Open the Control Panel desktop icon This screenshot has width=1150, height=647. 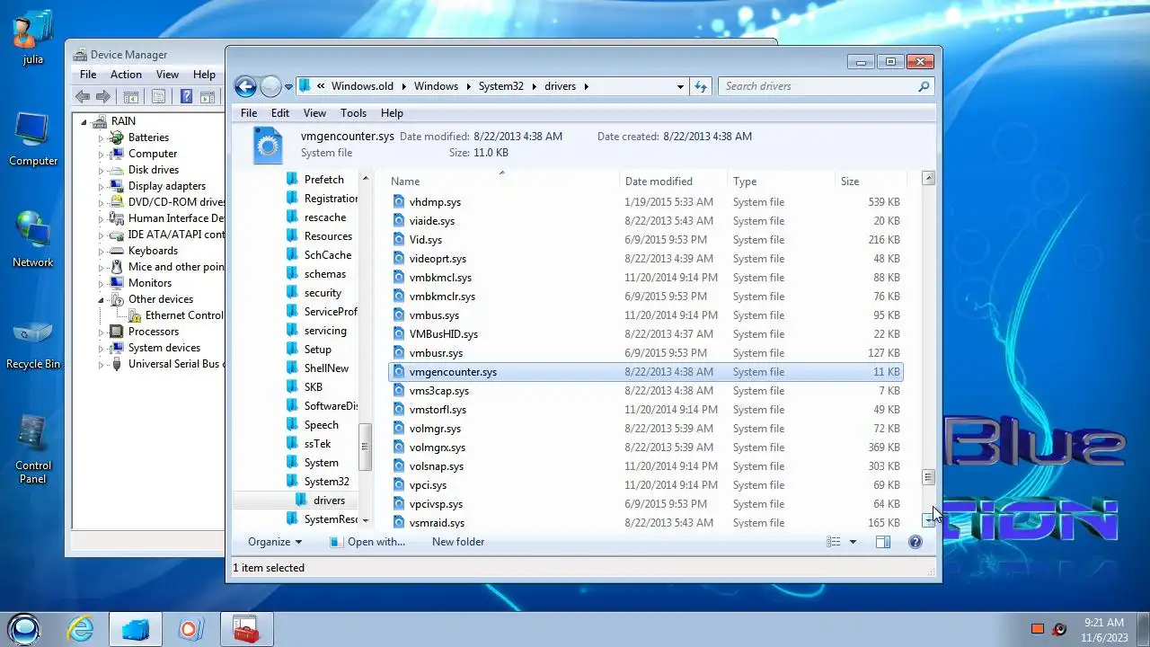33,448
